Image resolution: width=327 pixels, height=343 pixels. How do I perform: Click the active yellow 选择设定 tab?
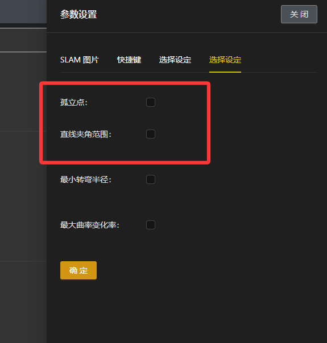click(225, 60)
